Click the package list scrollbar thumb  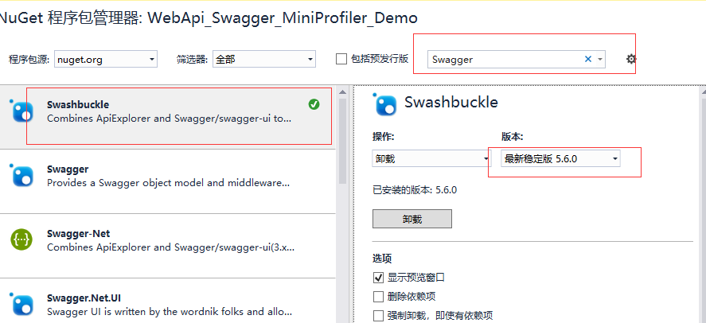coord(342,141)
